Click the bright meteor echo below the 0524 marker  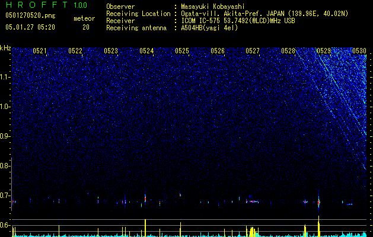tap(145, 198)
